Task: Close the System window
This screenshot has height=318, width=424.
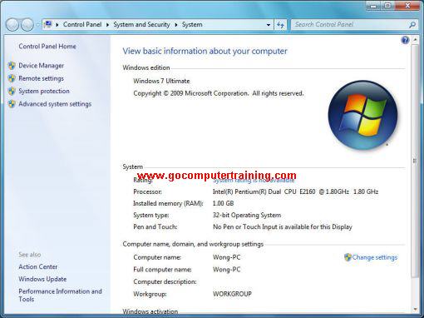Action: click(407, 6)
